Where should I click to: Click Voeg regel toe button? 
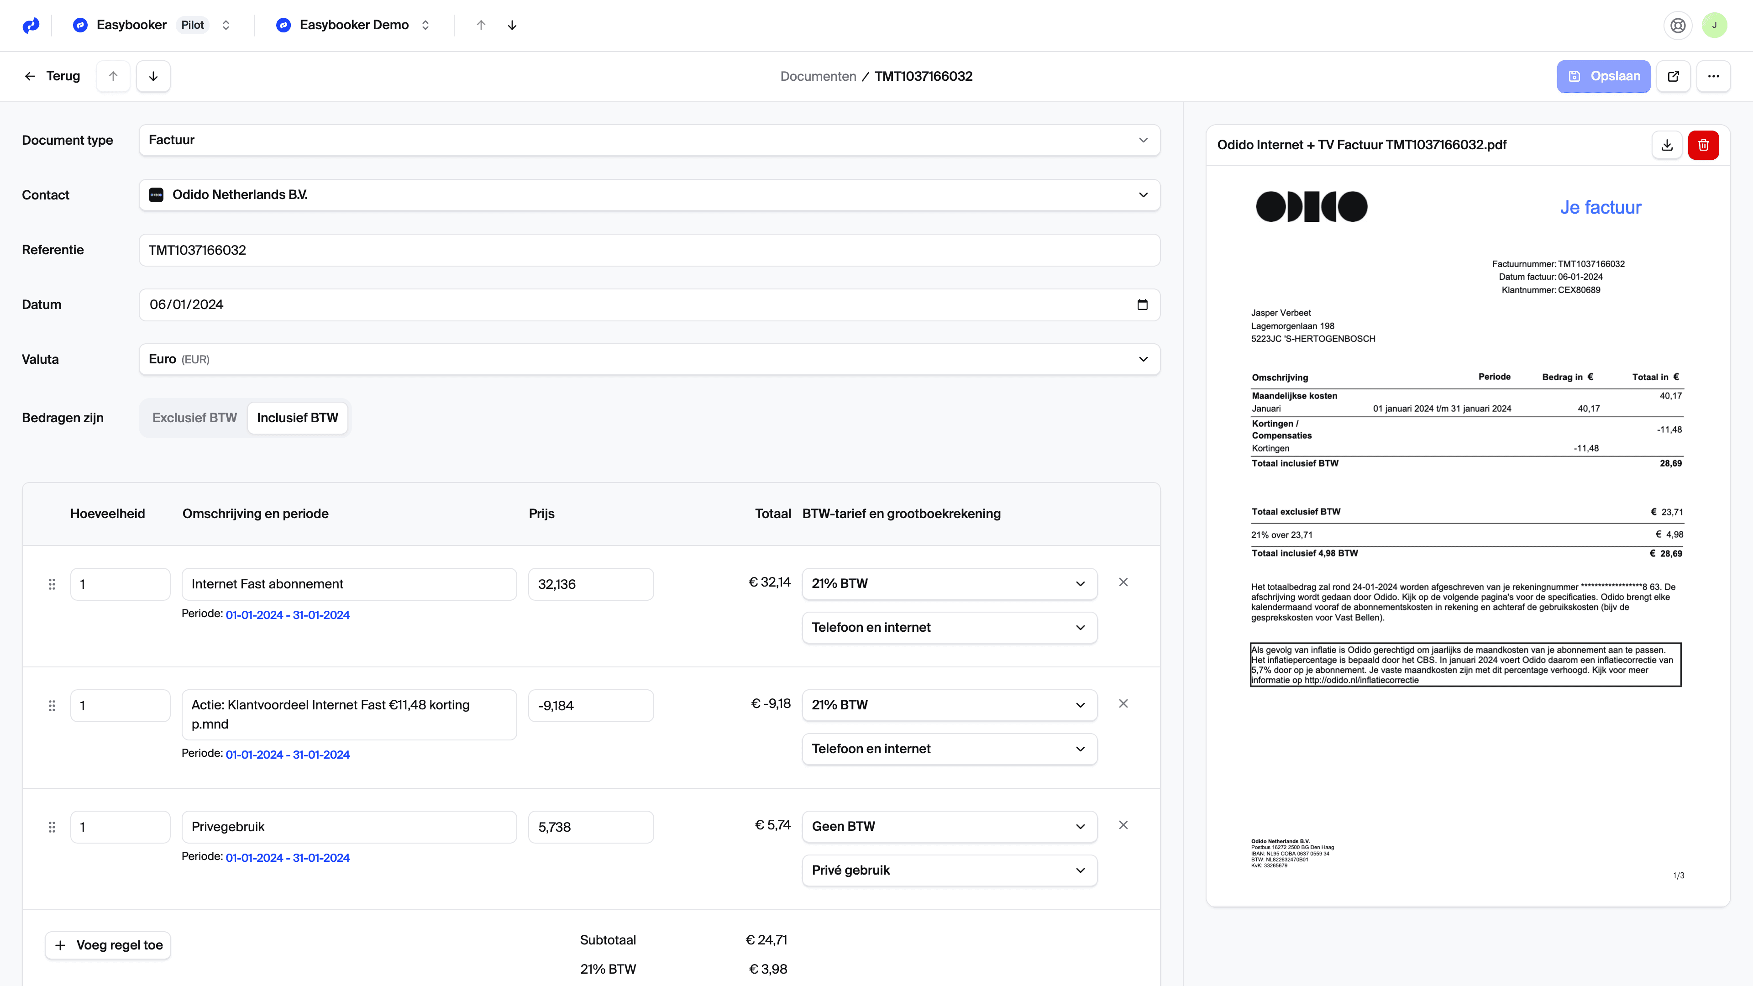pos(108,945)
